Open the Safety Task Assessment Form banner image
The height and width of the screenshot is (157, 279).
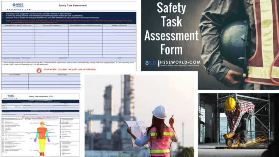pyautogui.click(x=210, y=44)
